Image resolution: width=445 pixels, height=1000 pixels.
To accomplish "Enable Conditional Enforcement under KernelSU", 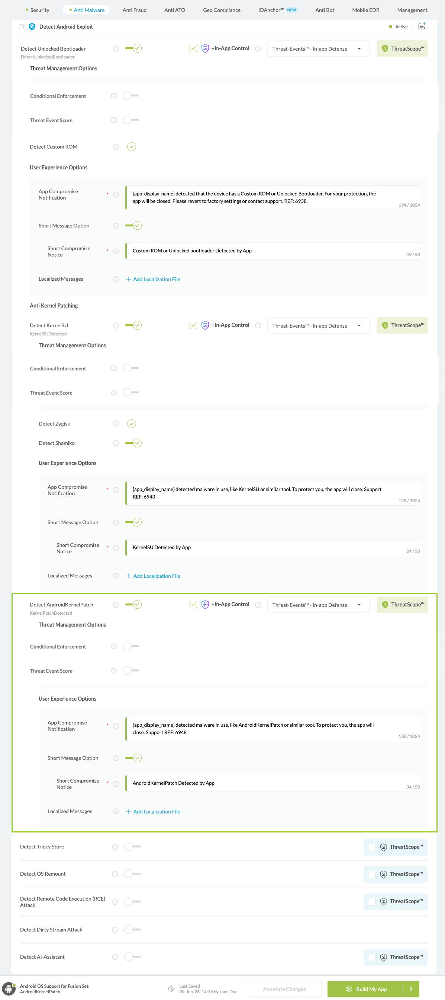I will click(130, 368).
